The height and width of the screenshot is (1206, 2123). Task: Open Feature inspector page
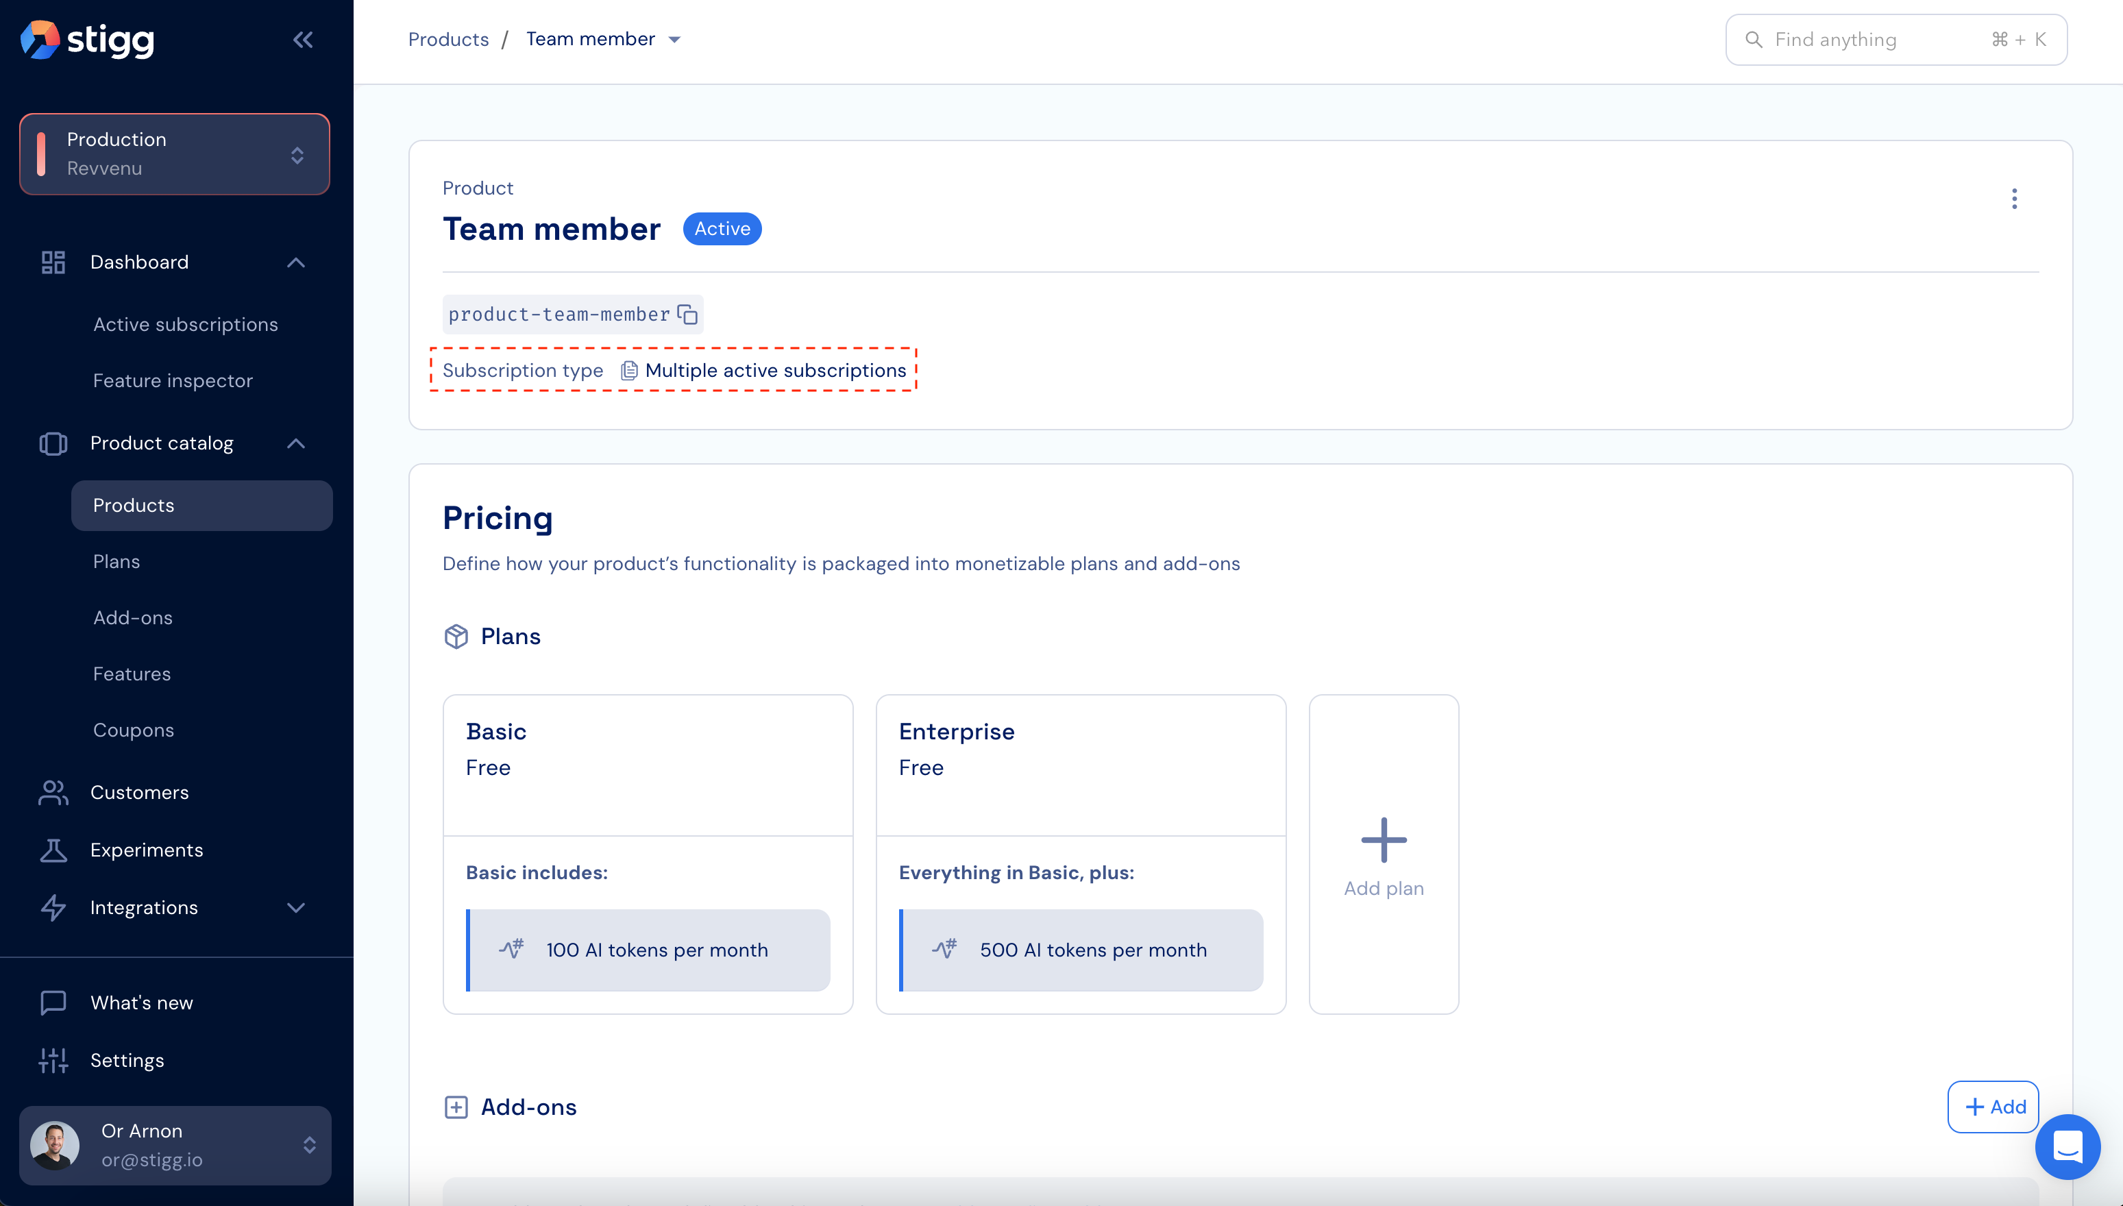pos(173,380)
